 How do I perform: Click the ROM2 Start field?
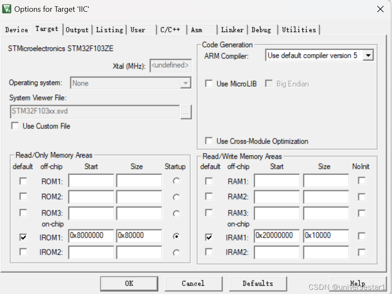tap(91, 197)
